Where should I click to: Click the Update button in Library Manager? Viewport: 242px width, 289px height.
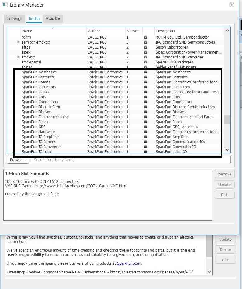225,184
